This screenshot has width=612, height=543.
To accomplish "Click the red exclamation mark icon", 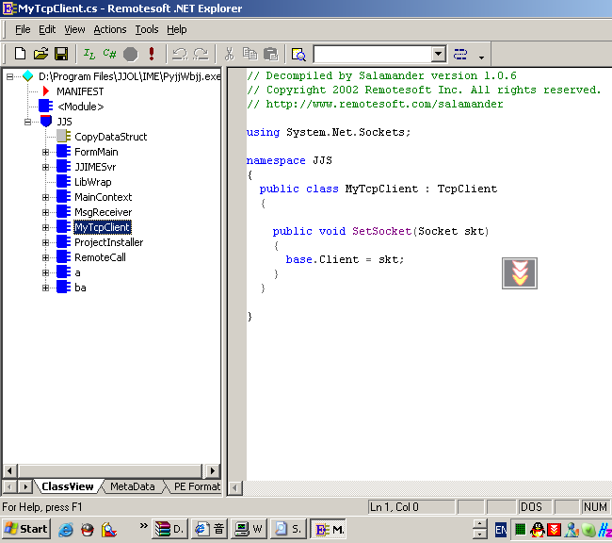I will 152,54.
